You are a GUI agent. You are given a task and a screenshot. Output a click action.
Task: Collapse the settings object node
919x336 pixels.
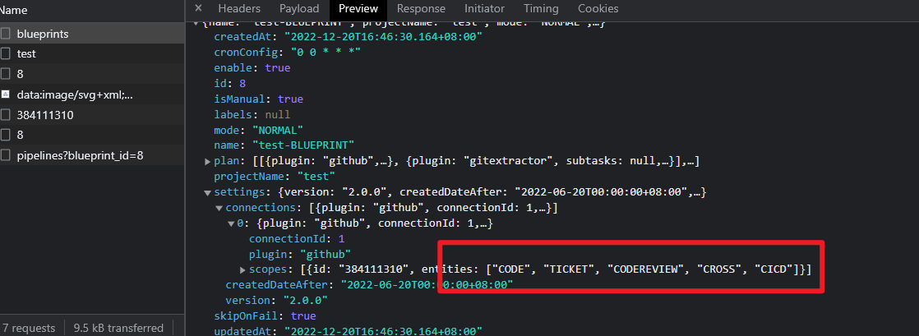(x=207, y=192)
